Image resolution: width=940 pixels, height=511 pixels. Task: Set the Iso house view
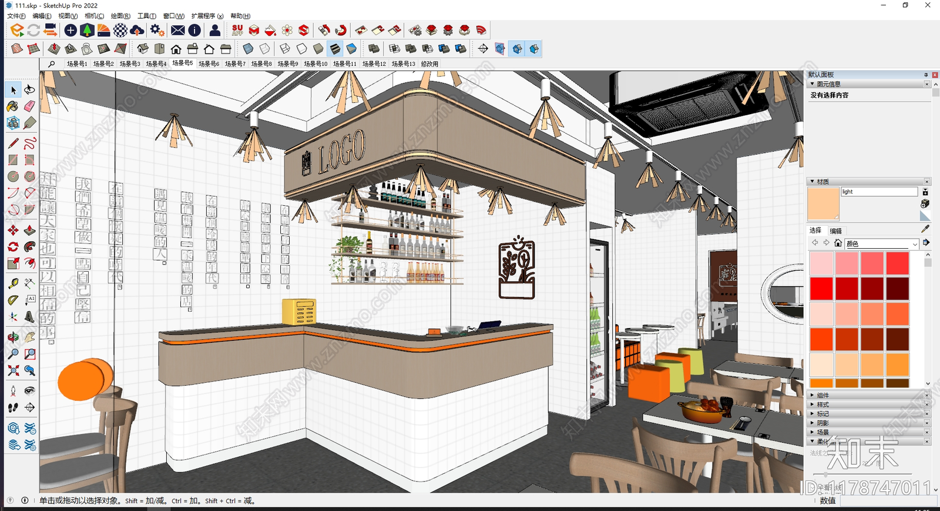(143, 49)
